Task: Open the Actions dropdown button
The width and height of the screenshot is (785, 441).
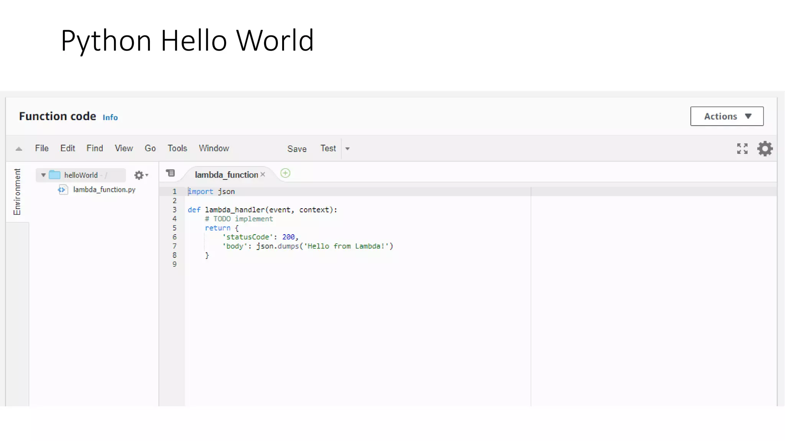Action: click(x=727, y=116)
